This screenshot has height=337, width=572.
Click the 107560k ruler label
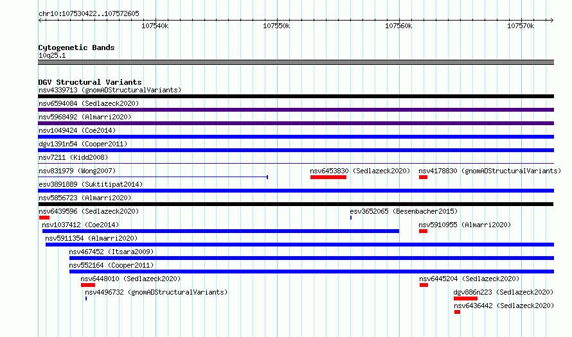pos(398,26)
